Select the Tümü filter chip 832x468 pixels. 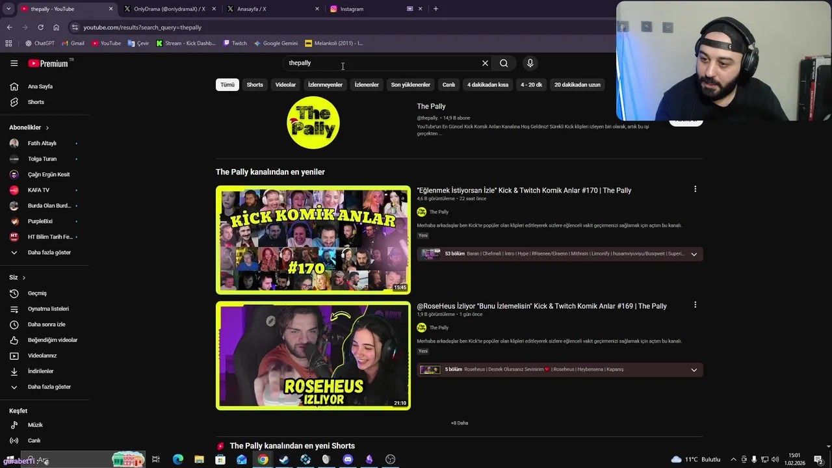[x=227, y=84]
